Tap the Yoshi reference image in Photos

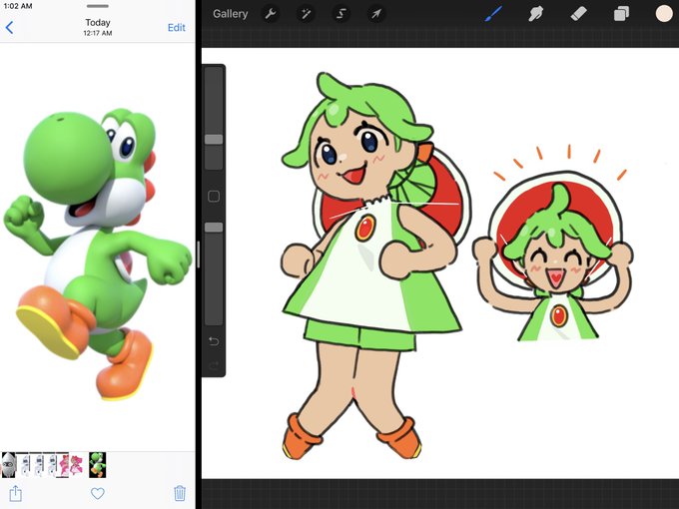tap(98, 254)
